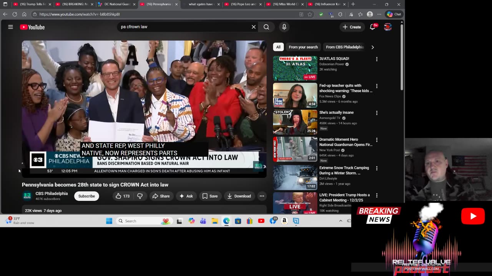Open President Trump Cabinet Meeting title

[x=344, y=197]
